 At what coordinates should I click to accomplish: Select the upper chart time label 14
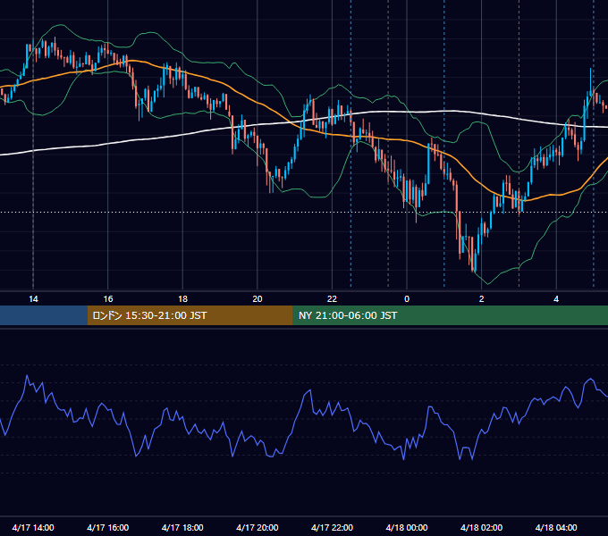[x=33, y=299]
